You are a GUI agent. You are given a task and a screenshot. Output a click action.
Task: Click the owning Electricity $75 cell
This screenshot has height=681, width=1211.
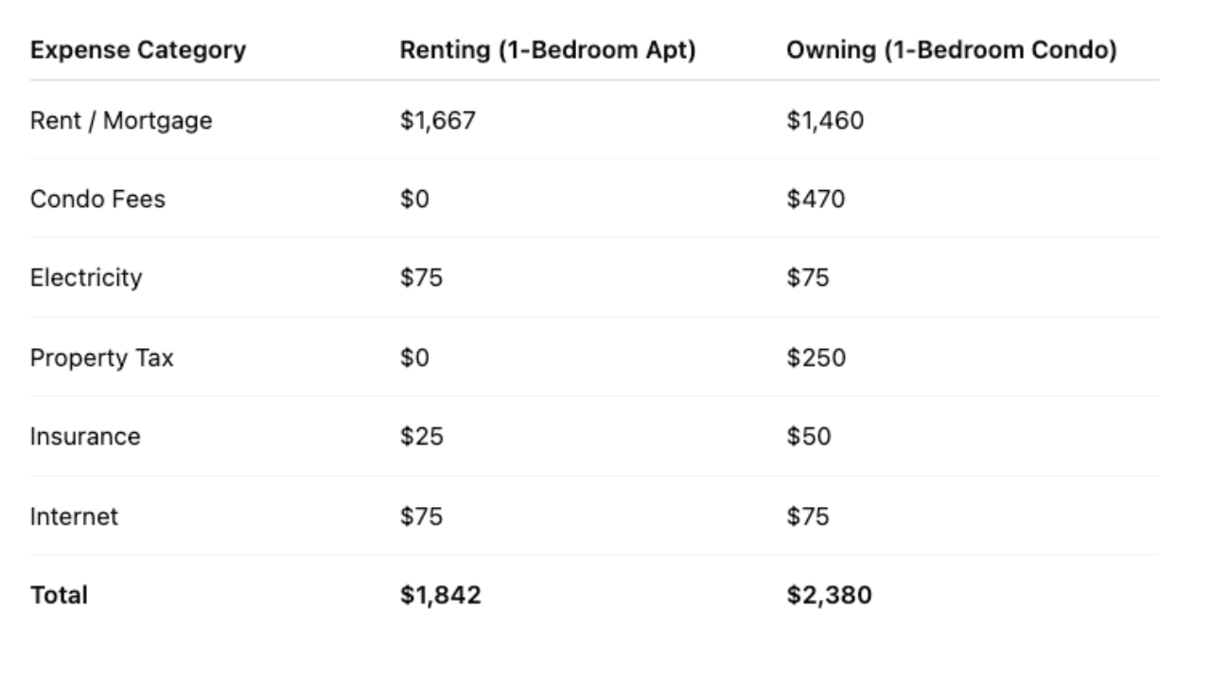pyautogui.click(x=808, y=278)
